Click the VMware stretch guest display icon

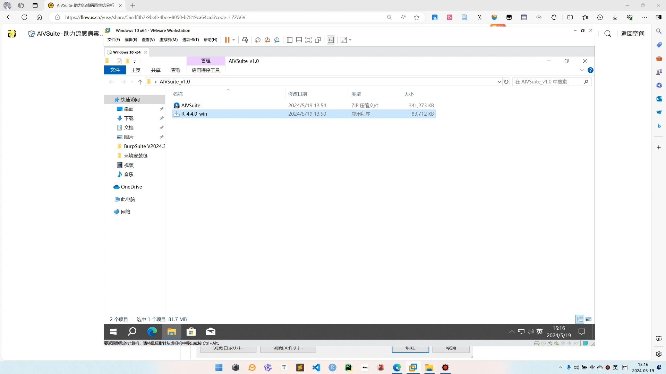[x=344, y=40]
